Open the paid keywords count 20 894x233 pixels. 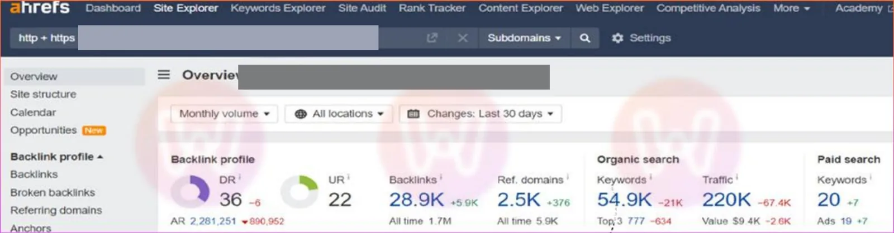pos(829,200)
